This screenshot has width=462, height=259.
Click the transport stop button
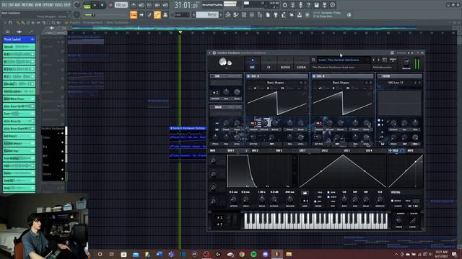pos(103,5)
